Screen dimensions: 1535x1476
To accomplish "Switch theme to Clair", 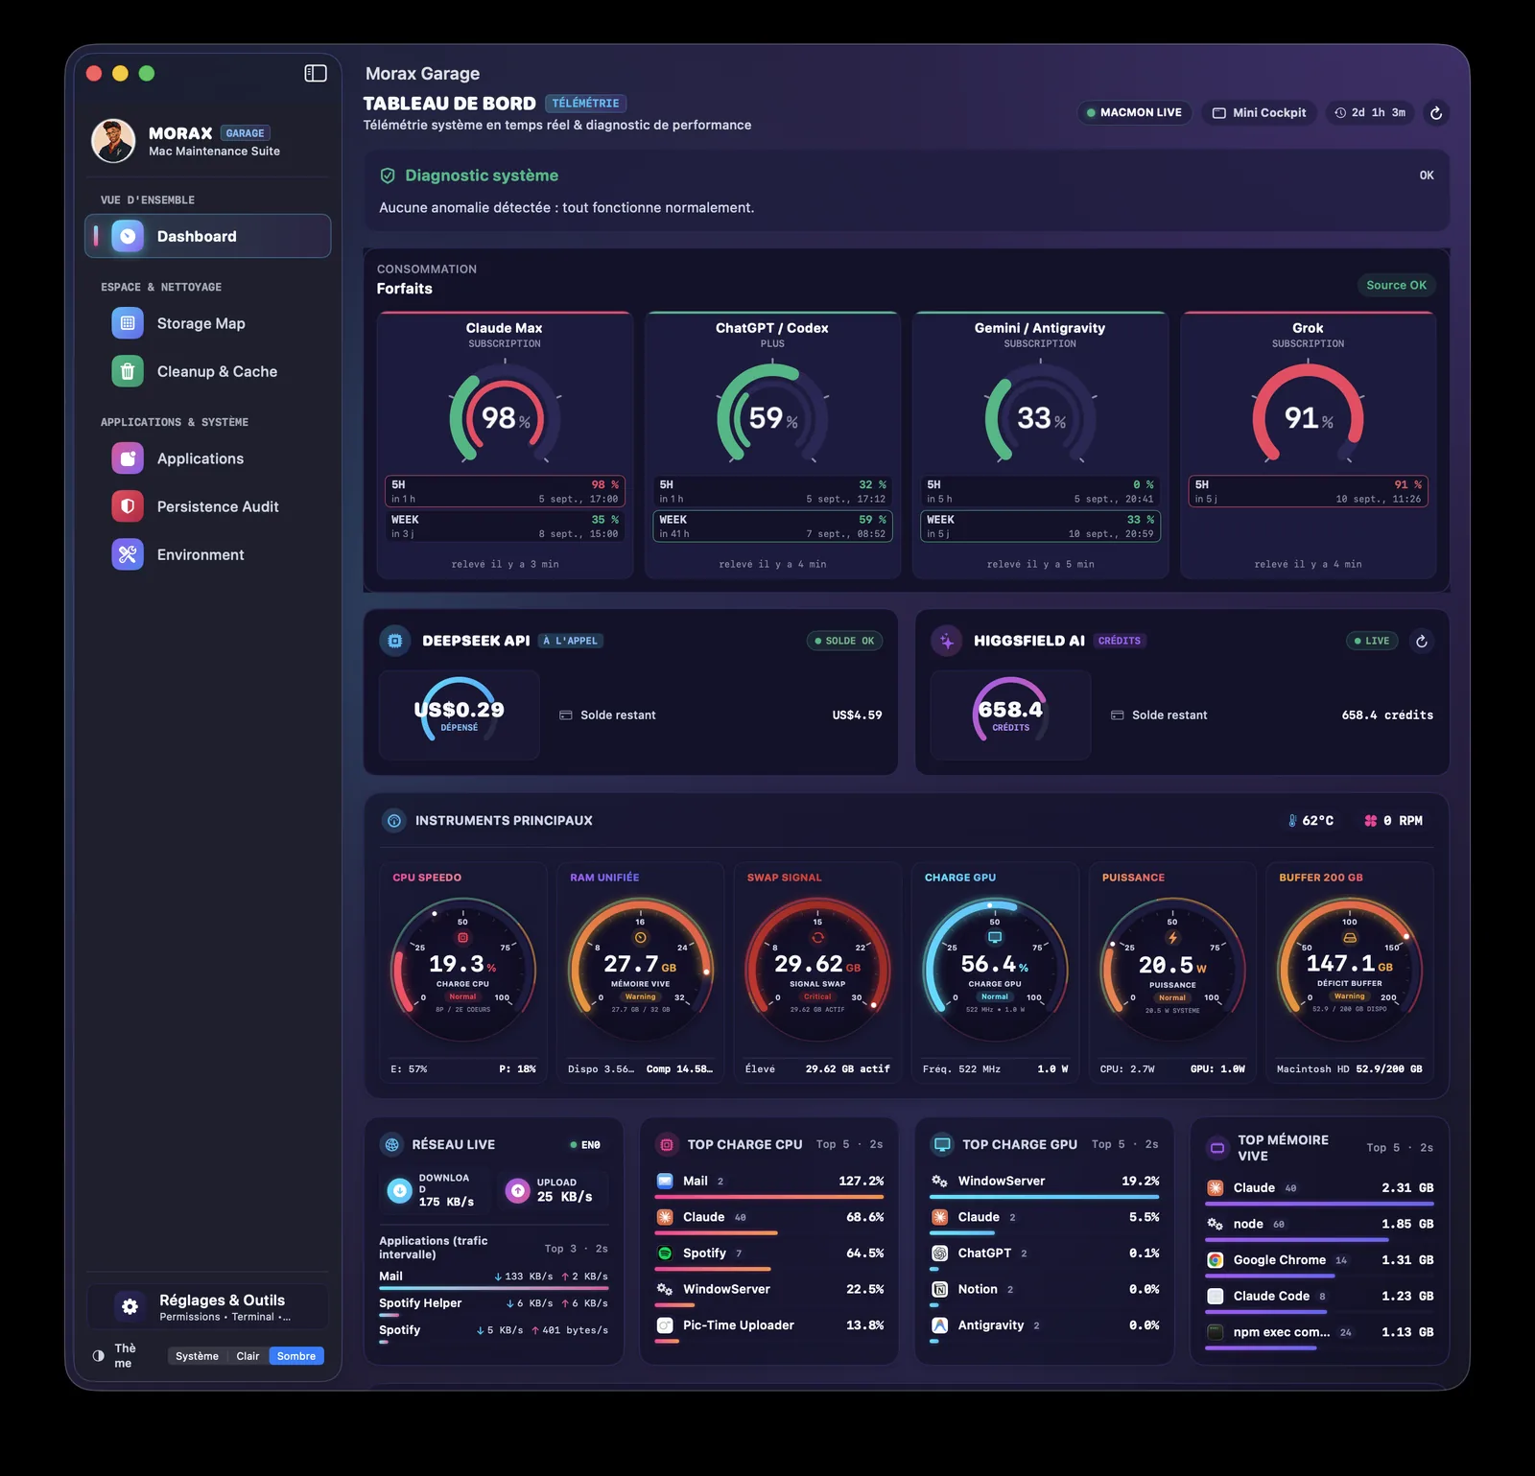I will 248,1356.
